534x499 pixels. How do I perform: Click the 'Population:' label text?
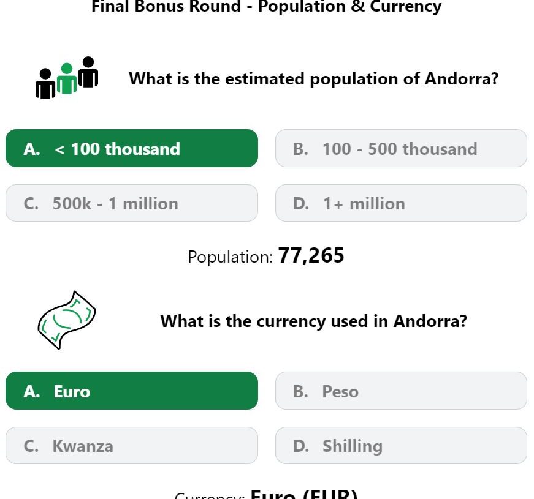pyautogui.click(x=231, y=257)
